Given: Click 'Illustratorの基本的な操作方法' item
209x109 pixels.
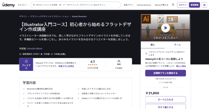Looking at the screenshot, I should tap(40, 89).
